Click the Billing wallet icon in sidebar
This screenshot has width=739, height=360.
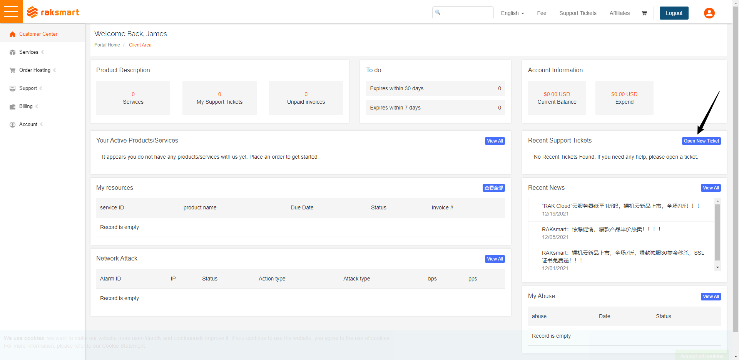click(12, 106)
